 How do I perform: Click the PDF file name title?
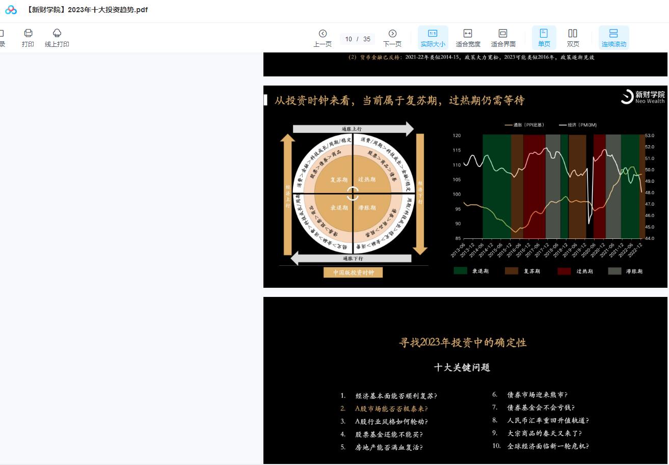coord(87,10)
